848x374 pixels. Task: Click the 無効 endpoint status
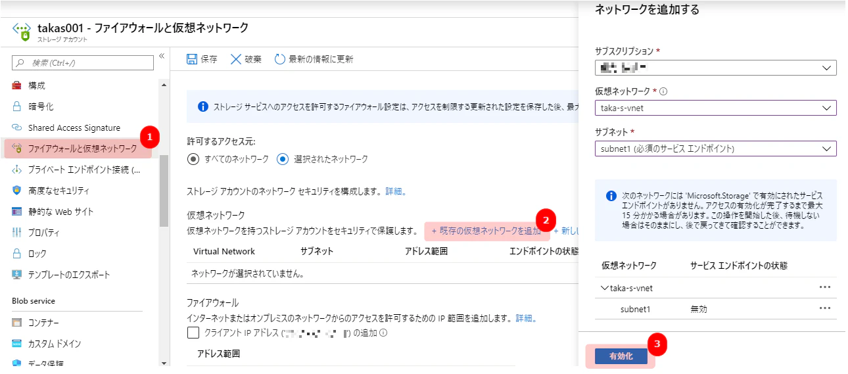click(699, 309)
